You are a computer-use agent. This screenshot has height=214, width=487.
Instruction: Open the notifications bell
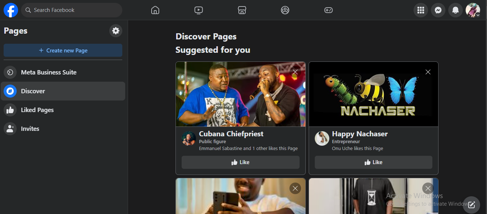tap(456, 10)
